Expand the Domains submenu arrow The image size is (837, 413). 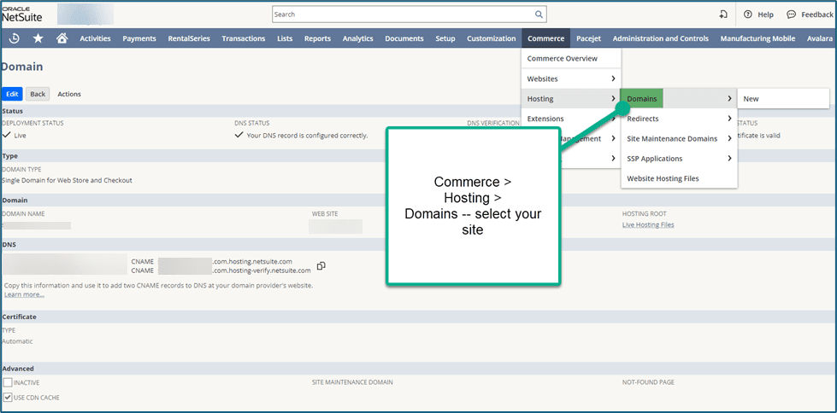[729, 99]
